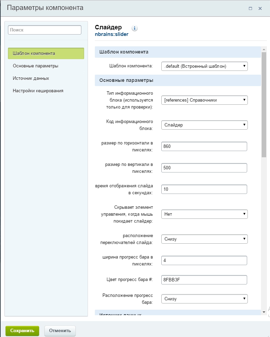The width and height of the screenshot is (270, 337).
Task: Open расположение переключателей слайда dropdown
Action: click(x=205, y=239)
